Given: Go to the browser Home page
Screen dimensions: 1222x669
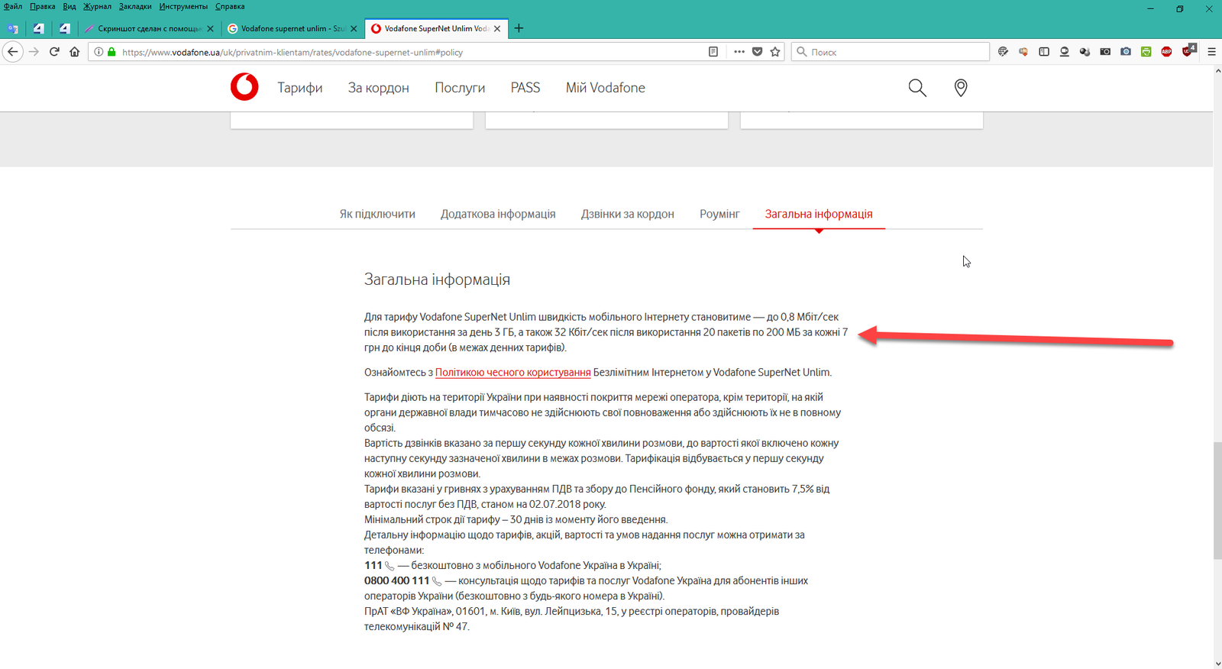Looking at the screenshot, I should point(74,52).
